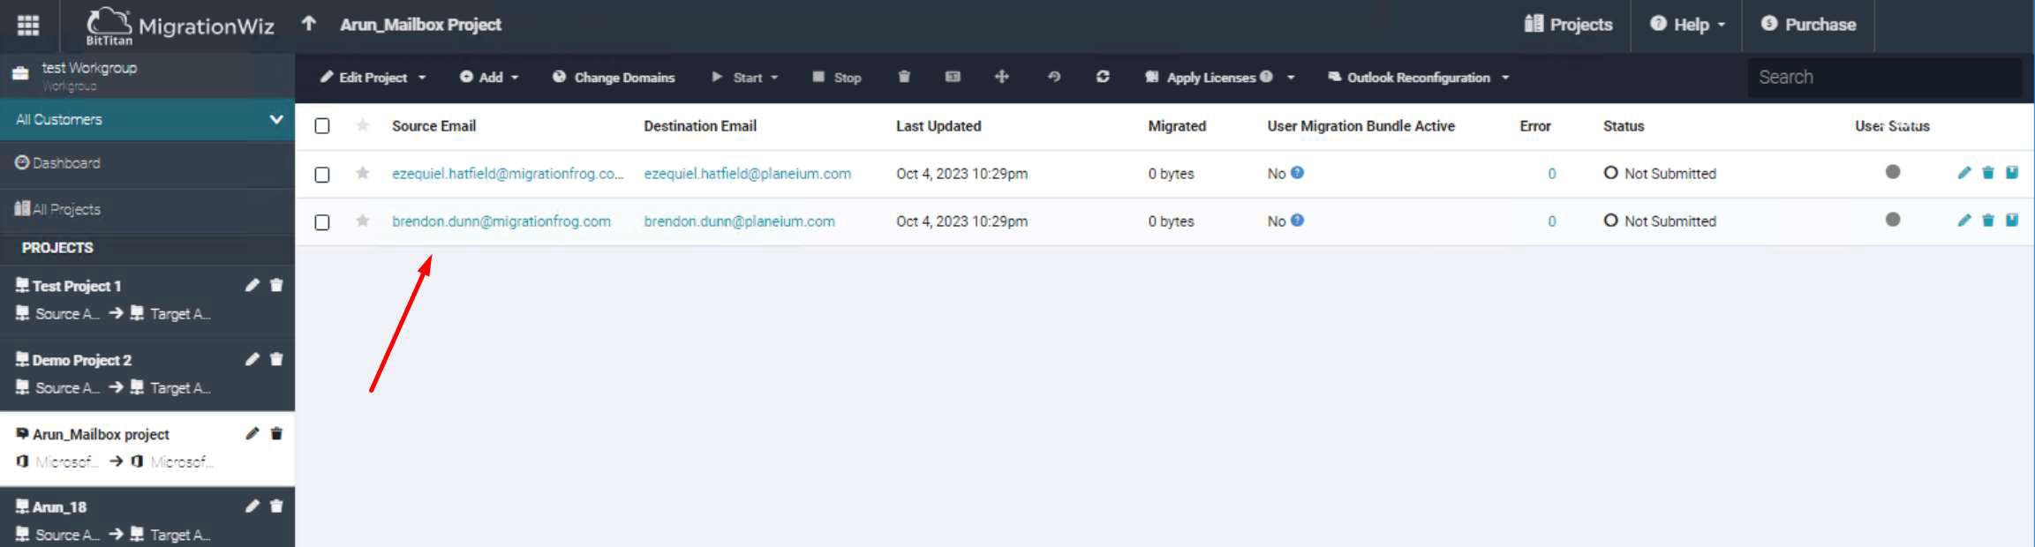
Task: Click the move arrows toolbar icon
Action: (1001, 77)
